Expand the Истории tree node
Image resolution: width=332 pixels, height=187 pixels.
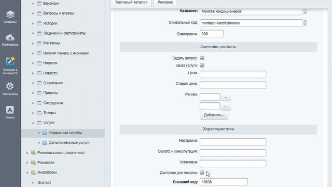[x=33, y=23]
